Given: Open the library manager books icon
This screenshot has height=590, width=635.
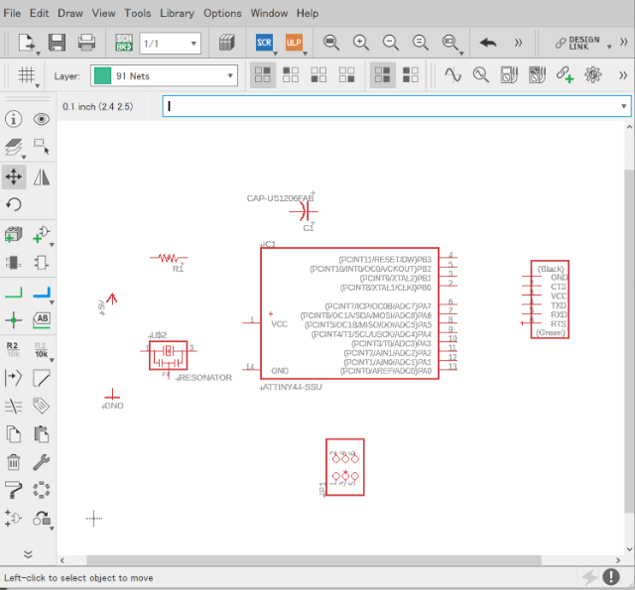Looking at the screenshot, I should click(227, 43).
